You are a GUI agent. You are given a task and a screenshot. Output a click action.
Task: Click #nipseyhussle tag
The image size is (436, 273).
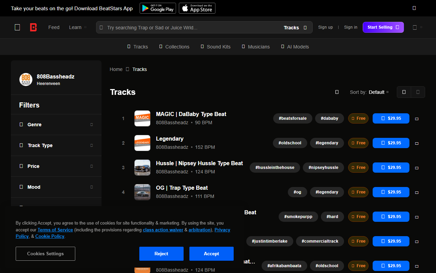323,168
